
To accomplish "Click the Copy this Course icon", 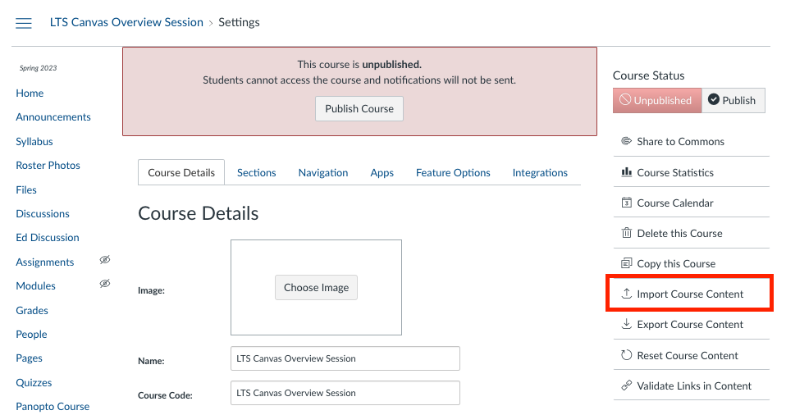I will [x=627, y=263].
